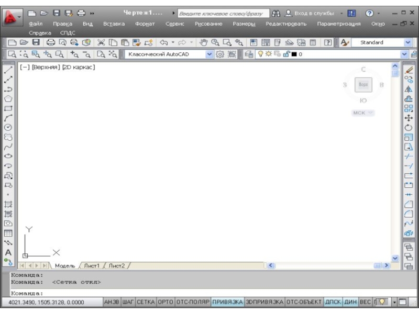Click Вход в службы sign-in

click(x=310, y=13)
